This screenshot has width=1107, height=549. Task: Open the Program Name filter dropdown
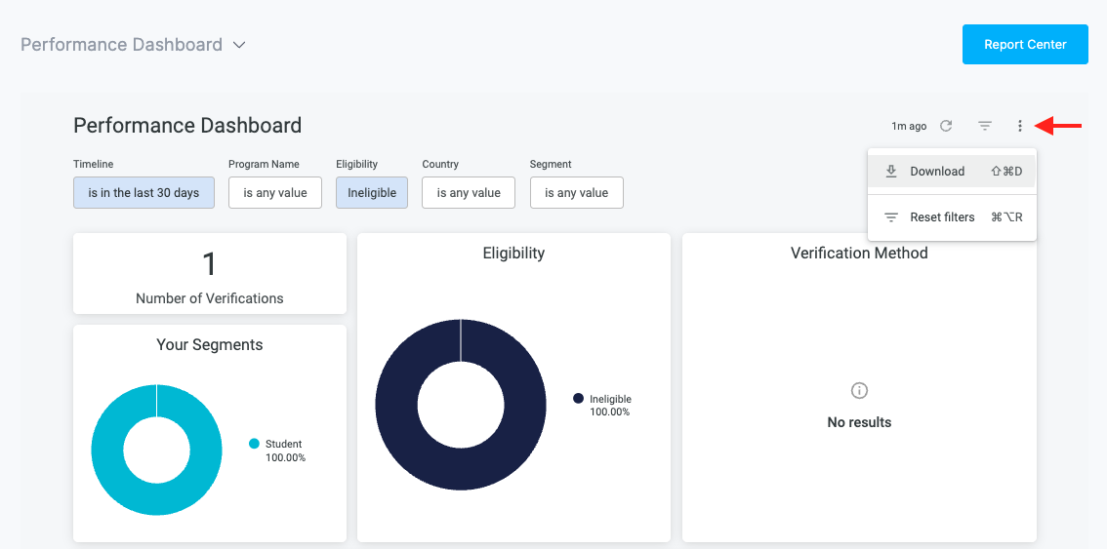[x=275, y=193]
